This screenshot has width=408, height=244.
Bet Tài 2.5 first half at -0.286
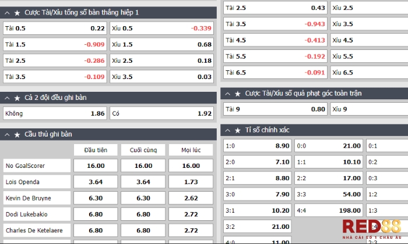tap(55, 60)
